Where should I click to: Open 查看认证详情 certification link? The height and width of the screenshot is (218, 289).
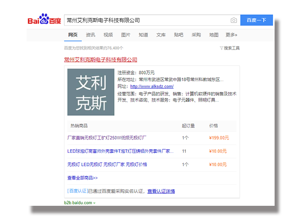pos(161,191)
